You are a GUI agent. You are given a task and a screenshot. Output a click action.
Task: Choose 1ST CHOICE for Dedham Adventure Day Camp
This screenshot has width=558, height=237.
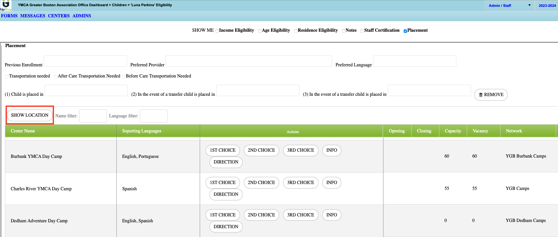pos(223,215)
